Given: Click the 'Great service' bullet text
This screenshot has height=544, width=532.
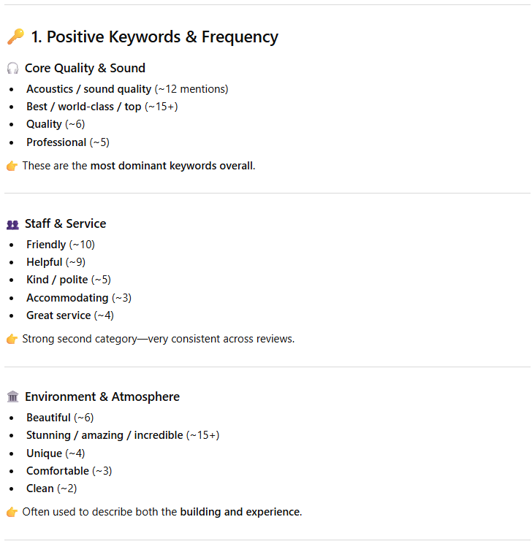Looking at the screenshot, I should tap(58, 315).
